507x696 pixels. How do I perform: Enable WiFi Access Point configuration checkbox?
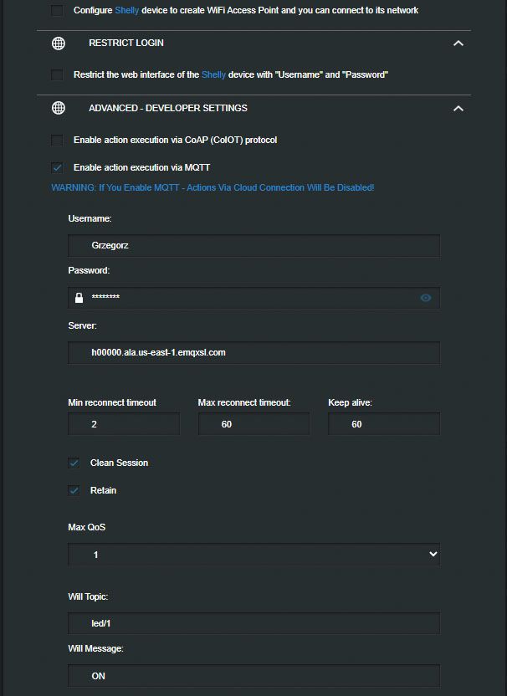pyautogui.click(x=57, y=10)
